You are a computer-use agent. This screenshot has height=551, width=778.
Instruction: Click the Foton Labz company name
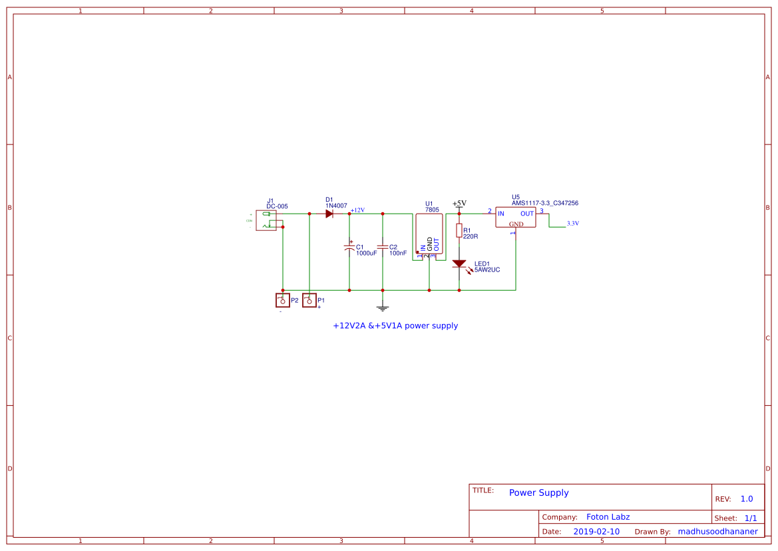tap(608, 516)
